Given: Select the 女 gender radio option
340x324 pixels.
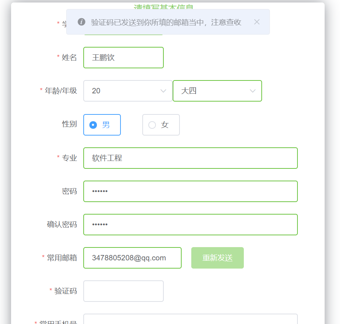Looking at the screenshot, I should click(161, 125).
